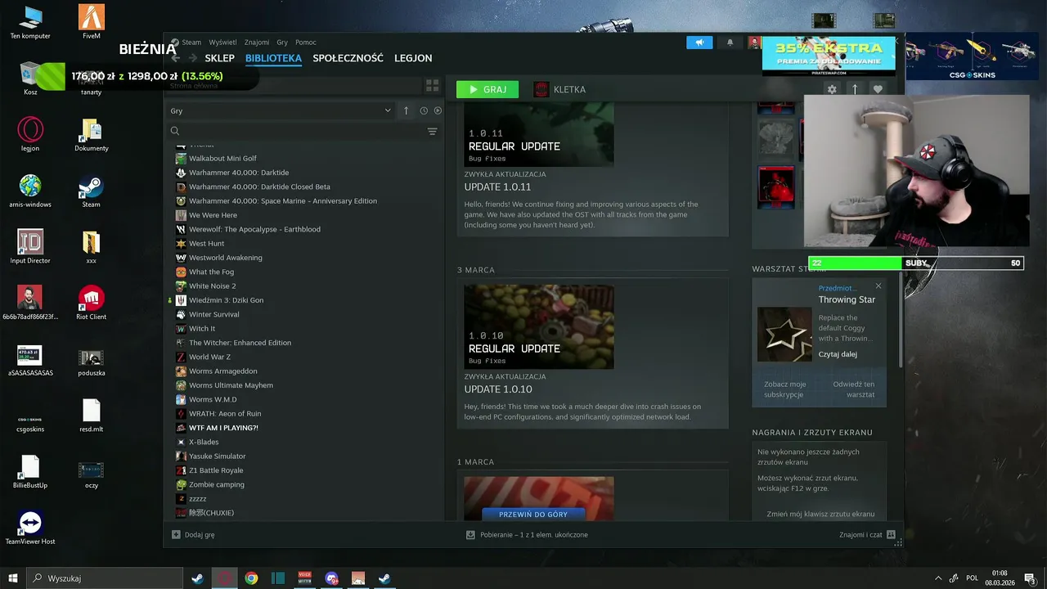Open Input Director desktop icon
The height and width of the screenshot is (589, 1047).
[30, 246]
